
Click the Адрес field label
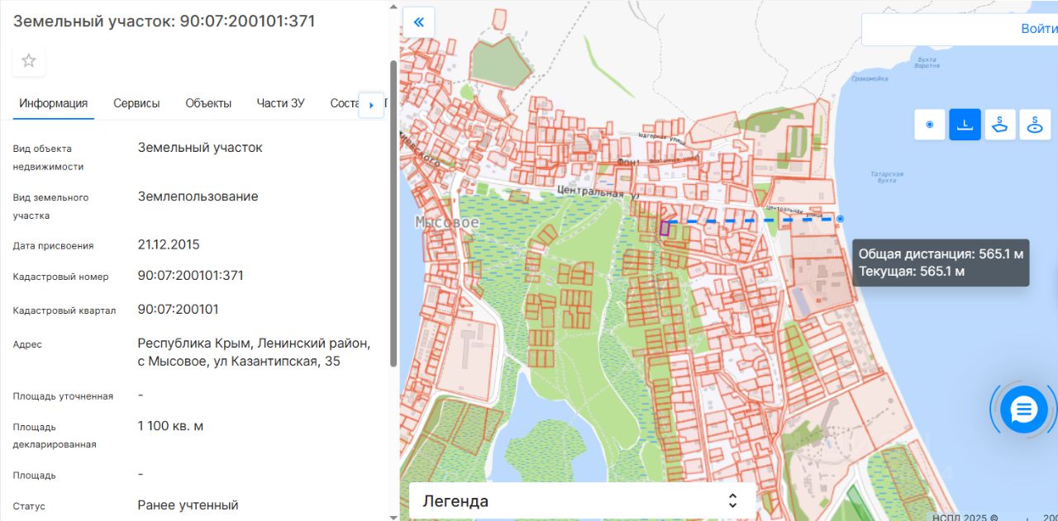coord(27,344)
